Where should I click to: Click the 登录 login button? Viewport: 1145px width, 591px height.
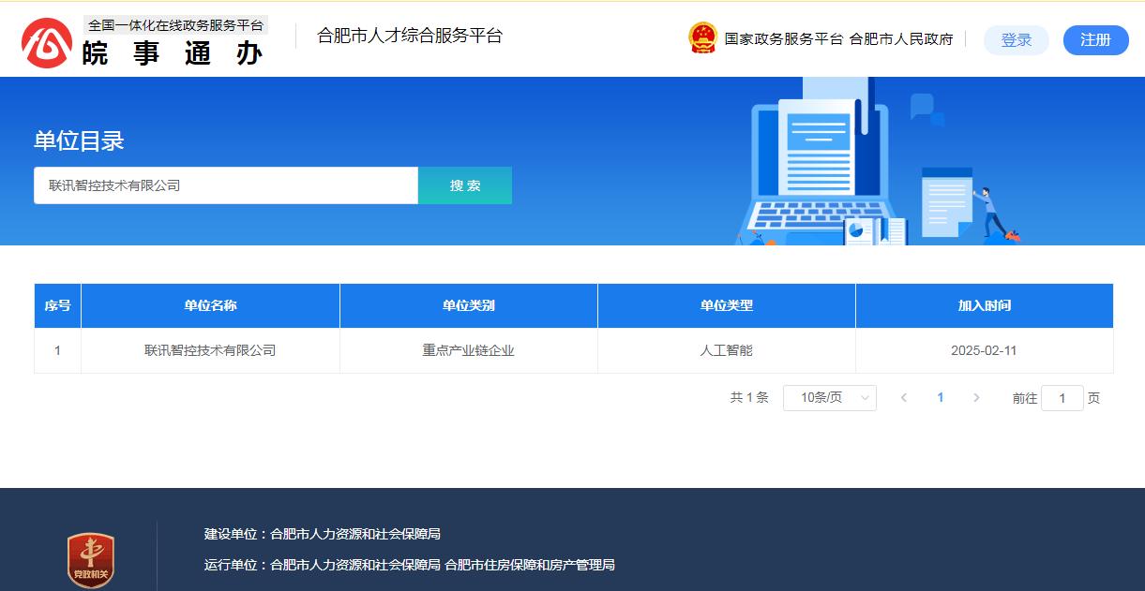coord(1016,40)
